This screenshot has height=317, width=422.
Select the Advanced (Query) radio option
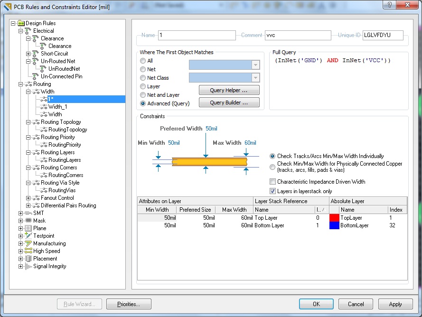click(x=143, y=103)
